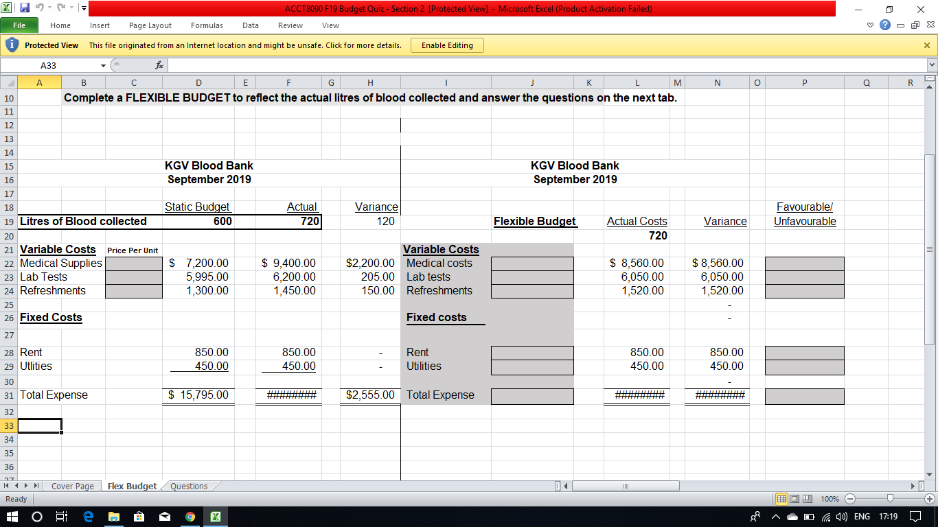Switch to Normal view in status bar
Viewport: 938px width, 527px height.
(x=781, y=499)
